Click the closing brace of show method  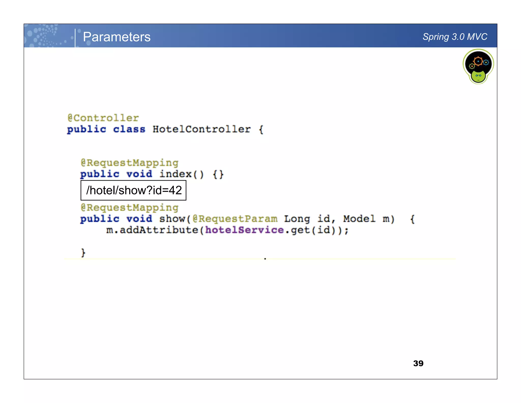83,253
